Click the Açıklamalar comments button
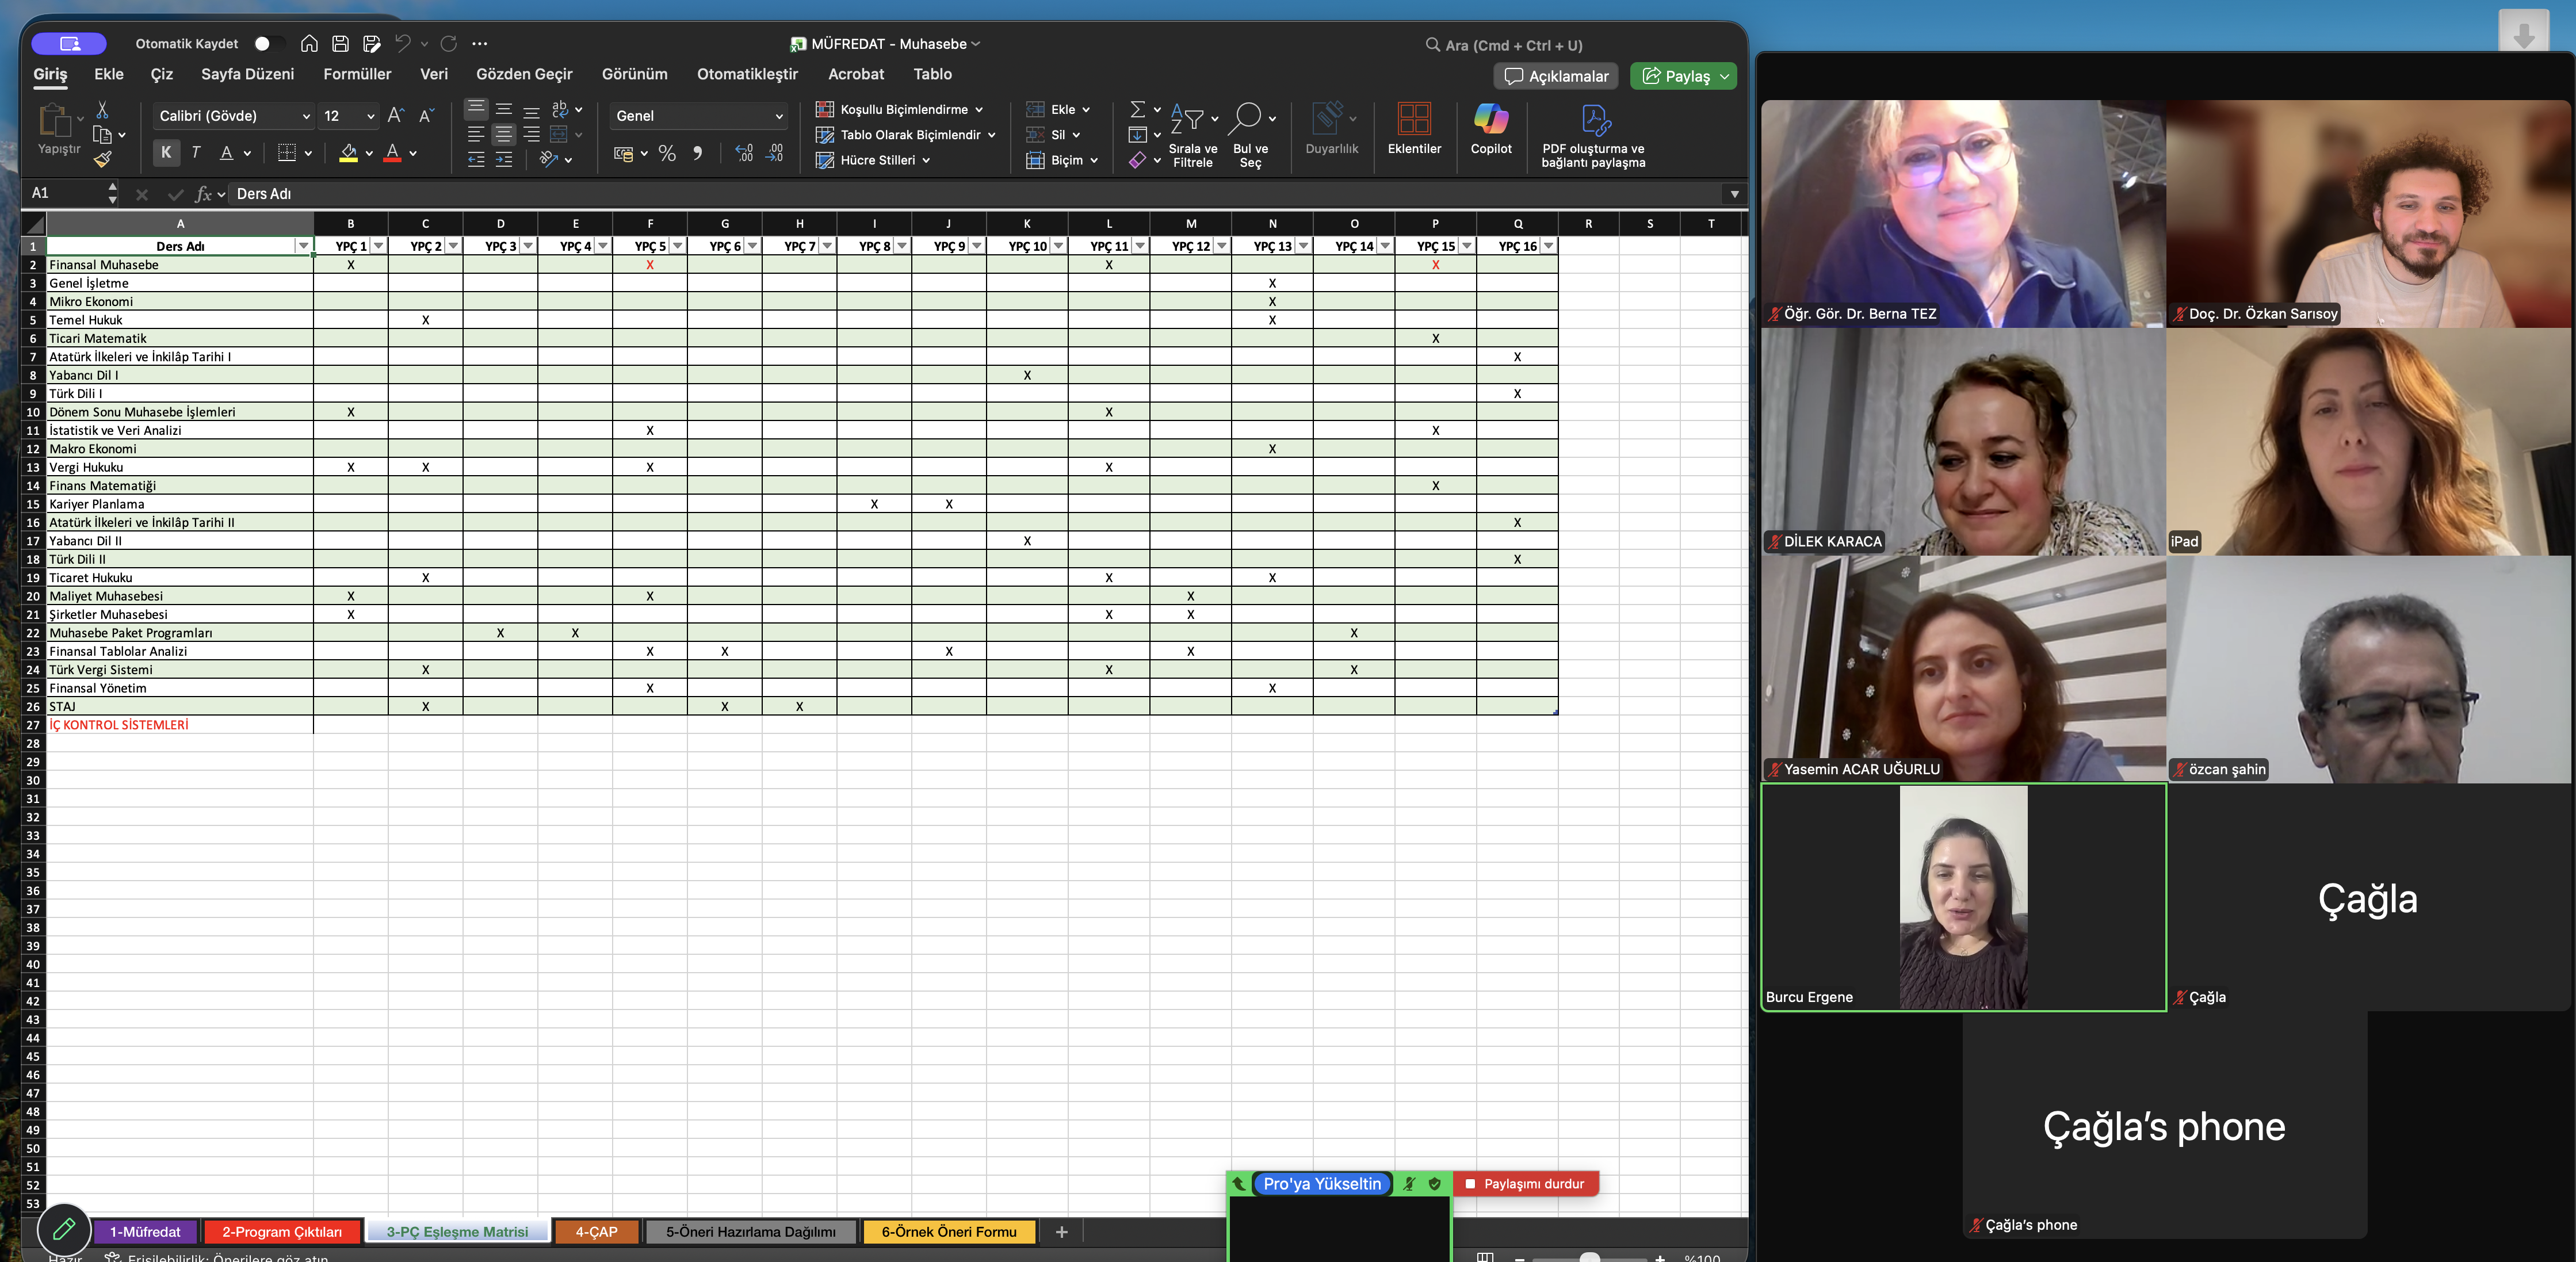 pos(1556,77)
